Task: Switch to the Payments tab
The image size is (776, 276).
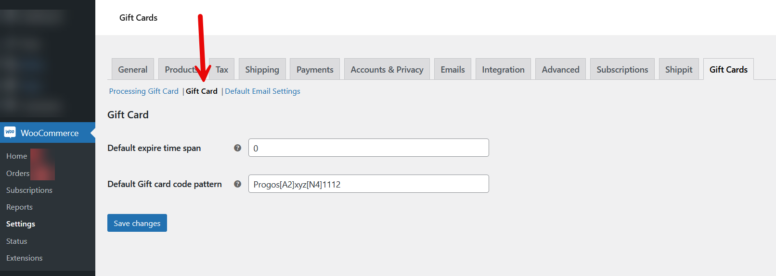Action: point(315,69)
